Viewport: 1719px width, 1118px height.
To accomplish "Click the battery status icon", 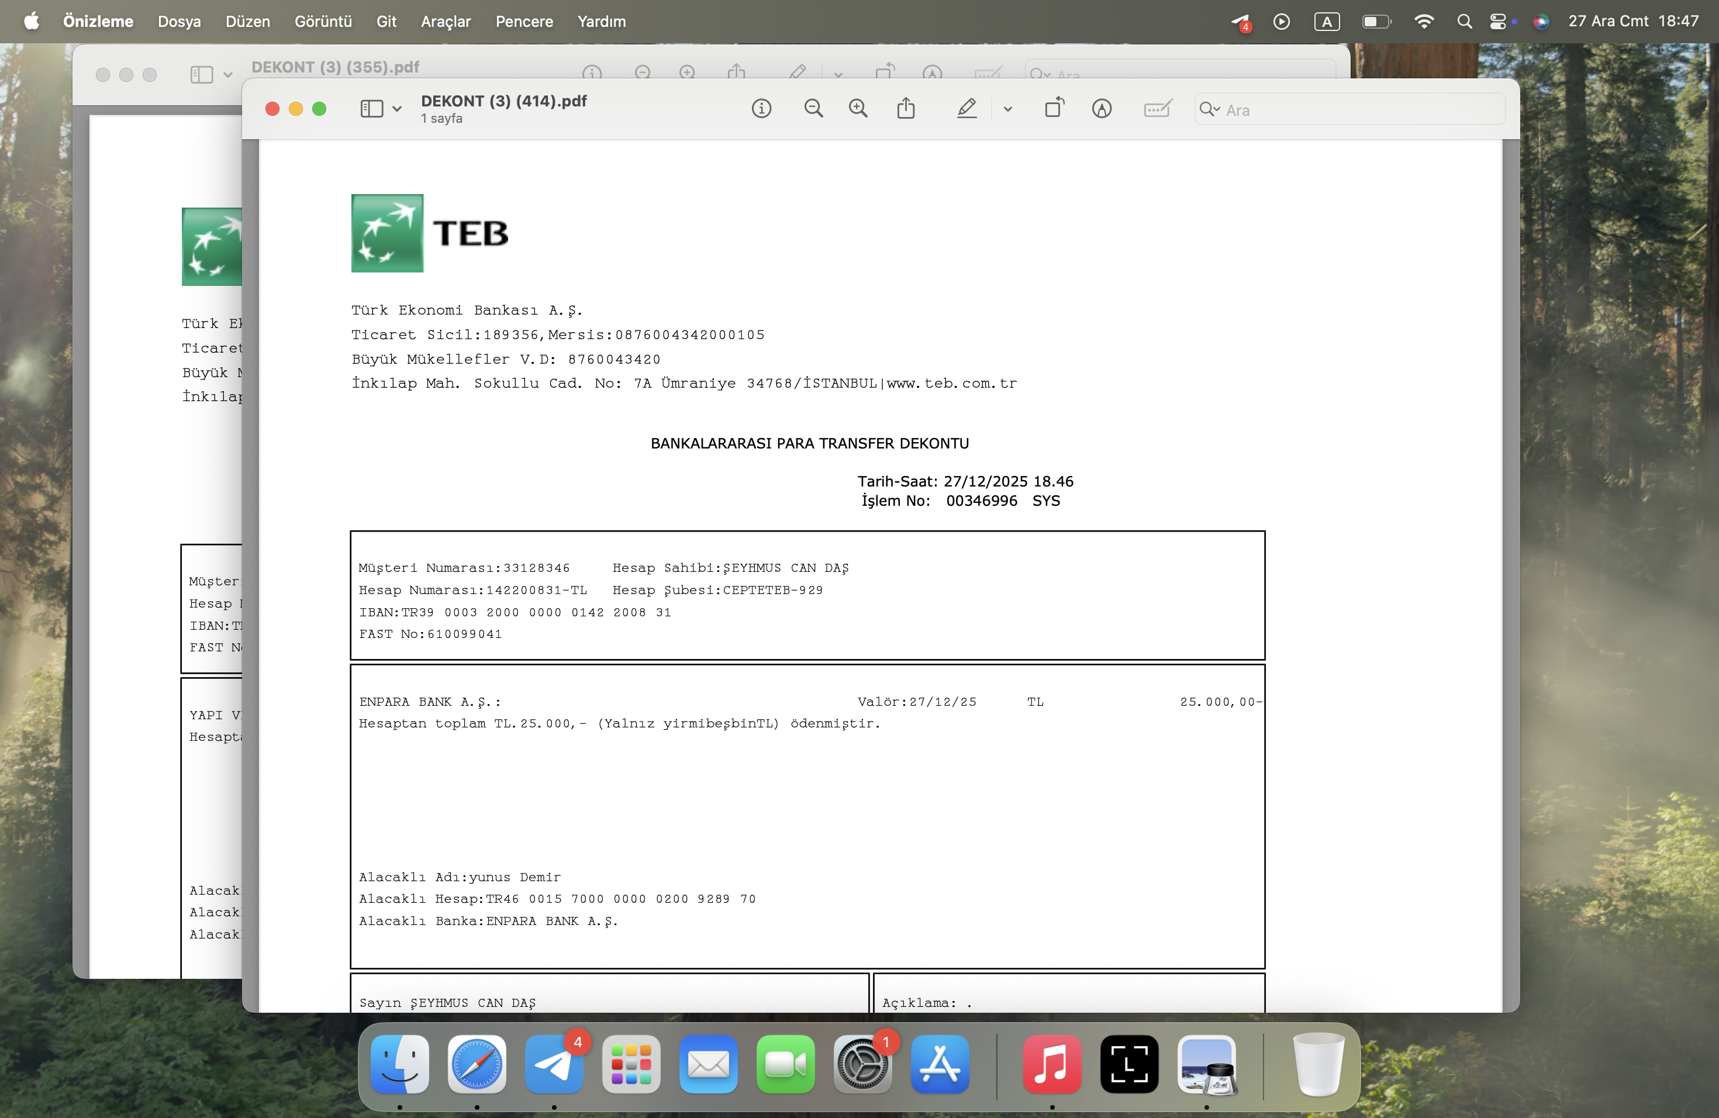I will 1376,22.
